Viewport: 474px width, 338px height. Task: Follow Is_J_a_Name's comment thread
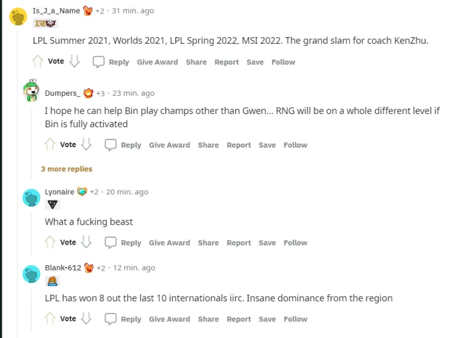click(283, 62)
